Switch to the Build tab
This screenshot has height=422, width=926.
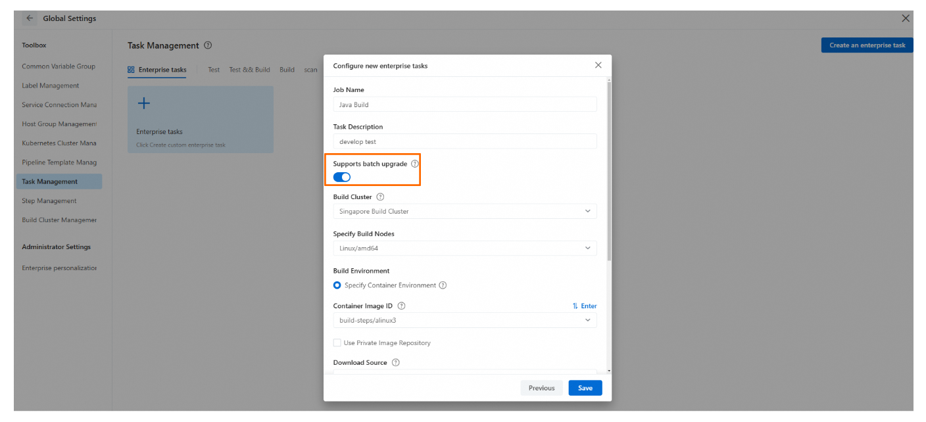(x=287, y=70)
